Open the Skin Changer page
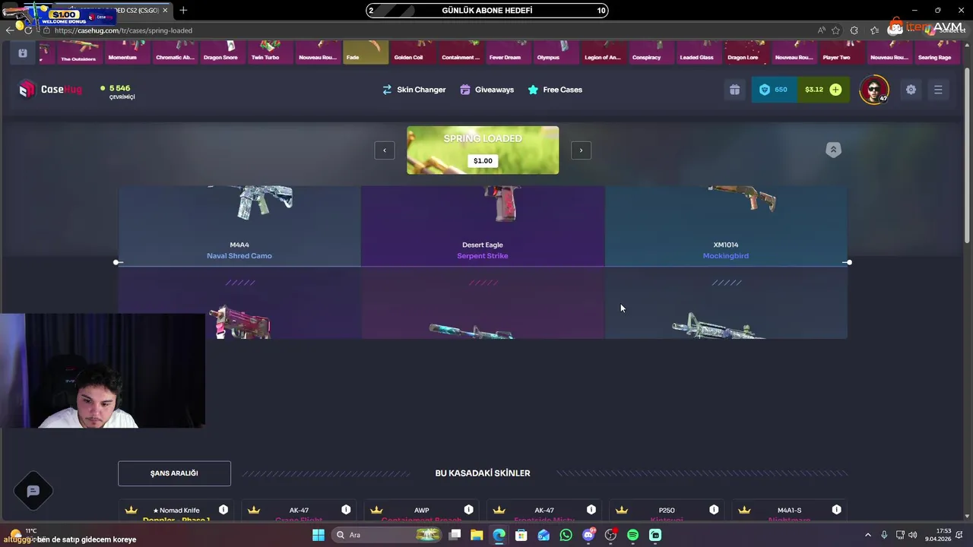 coord(414,90)
